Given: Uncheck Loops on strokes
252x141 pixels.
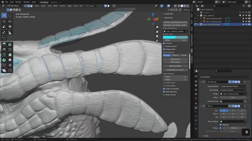Looking at the screenshot, I should 164,89.
